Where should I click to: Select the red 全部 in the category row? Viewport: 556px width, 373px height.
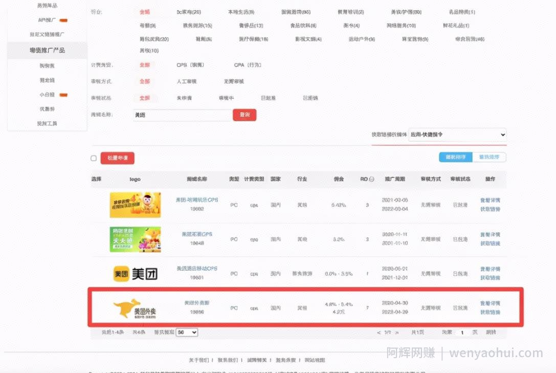click(145, 12)
